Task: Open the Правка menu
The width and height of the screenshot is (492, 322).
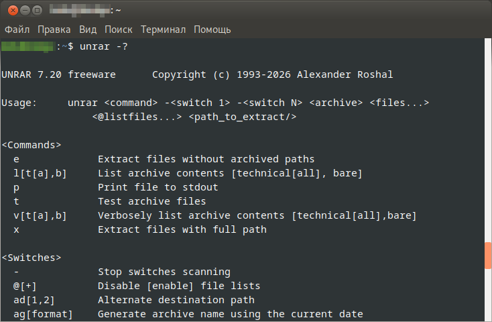Action: point(54,30)
